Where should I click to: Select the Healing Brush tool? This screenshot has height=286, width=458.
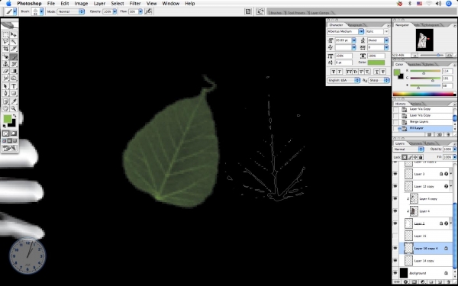pos(5,57)
